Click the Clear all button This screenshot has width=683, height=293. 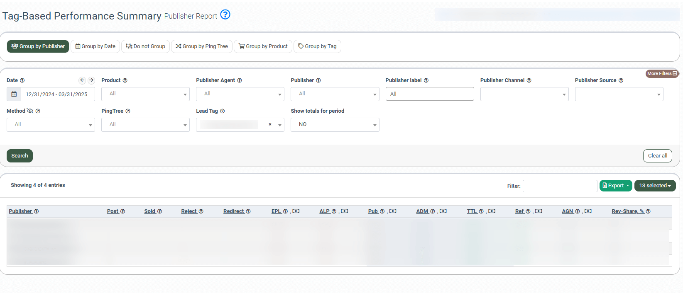point(657,156)
